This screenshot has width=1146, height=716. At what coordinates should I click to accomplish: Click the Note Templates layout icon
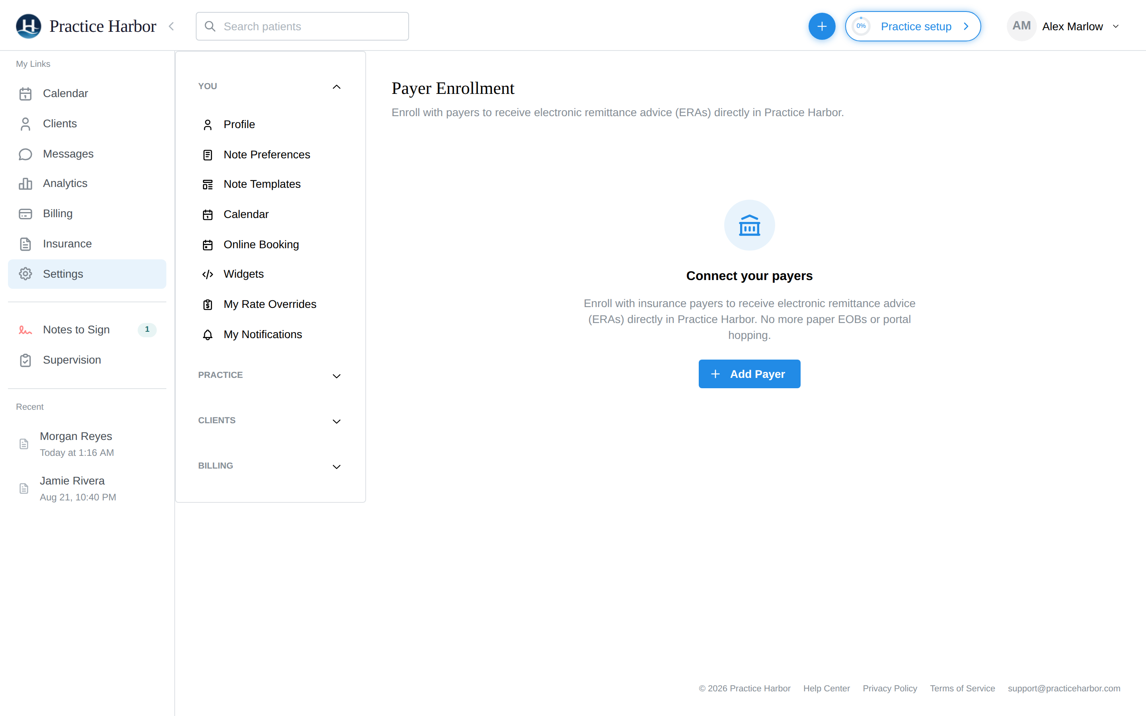(207, 185)
